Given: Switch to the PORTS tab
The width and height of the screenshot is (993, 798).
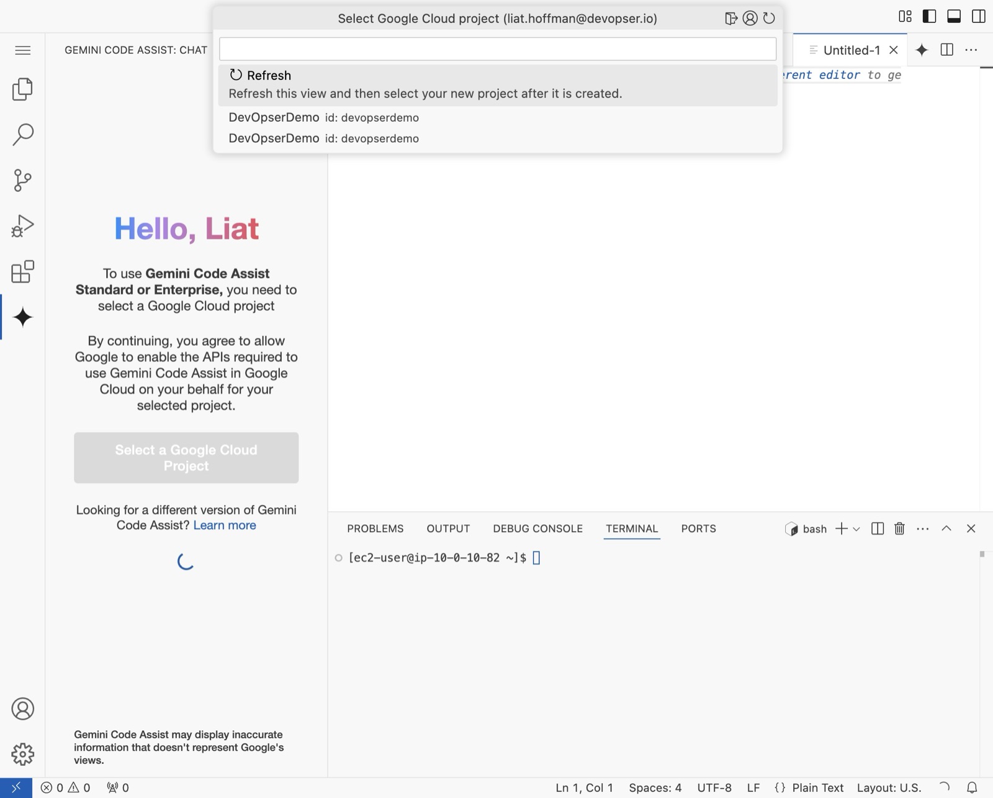Looking at the screenshot, I should [698, 528].
